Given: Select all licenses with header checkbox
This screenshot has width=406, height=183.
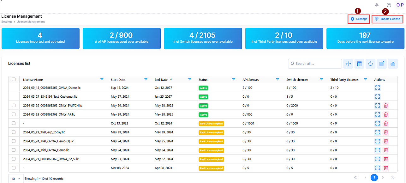Looking at the screenshot, I should coord(14,80).
